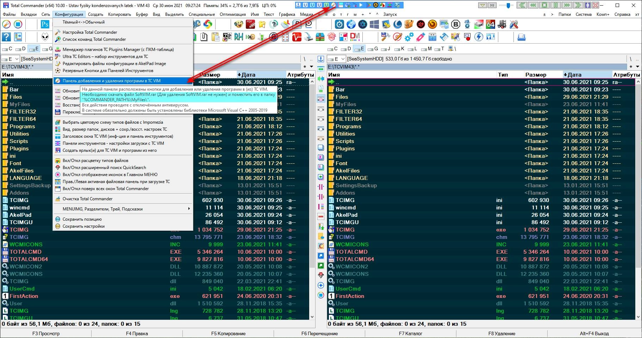Expand 'MENUIMG, Разделители, Трей, Подсказки' submenu

[x=123, y=209]
